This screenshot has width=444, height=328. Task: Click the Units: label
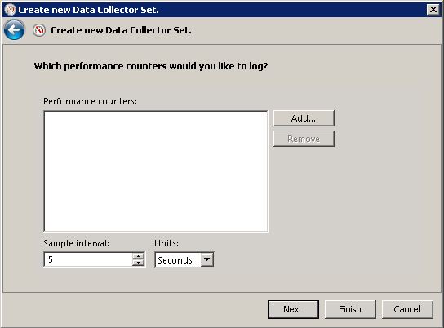166,243
